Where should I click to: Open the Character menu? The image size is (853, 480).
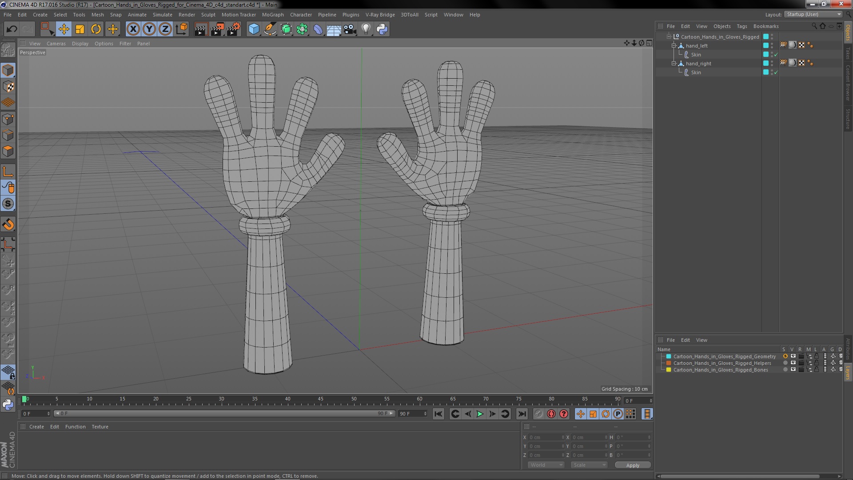coord(301,15)
